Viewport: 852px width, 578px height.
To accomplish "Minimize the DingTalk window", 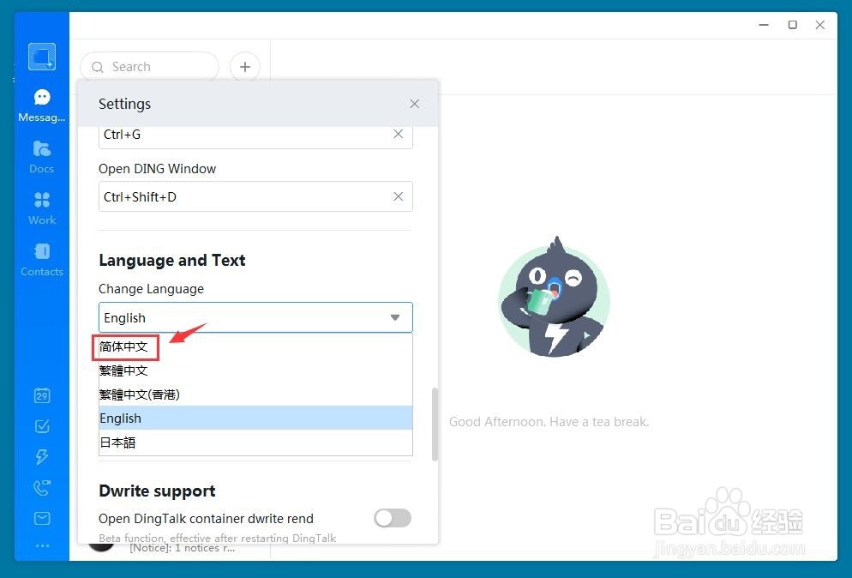I will (764, 25).
